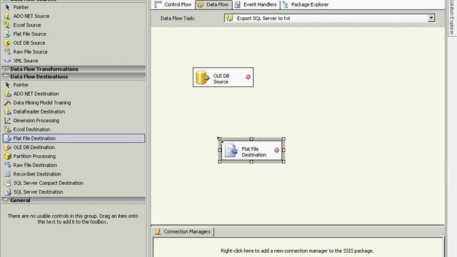Image resolution: width=457 pixels, height=257 pixels.
Task: Pick the DataReader Destination icon
Action: [x=7, y=111]
